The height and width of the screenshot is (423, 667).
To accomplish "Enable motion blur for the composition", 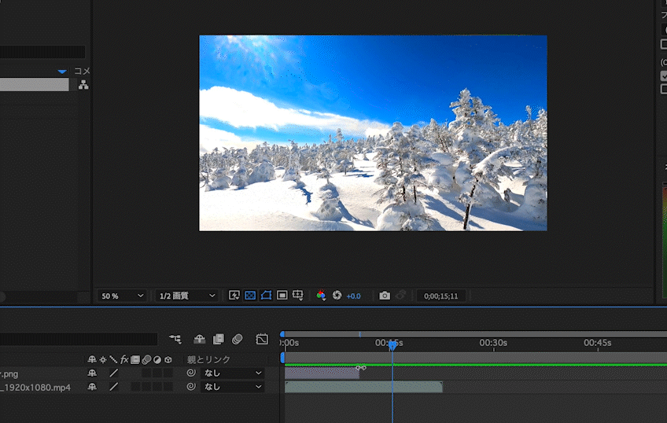I will (238, 339).
